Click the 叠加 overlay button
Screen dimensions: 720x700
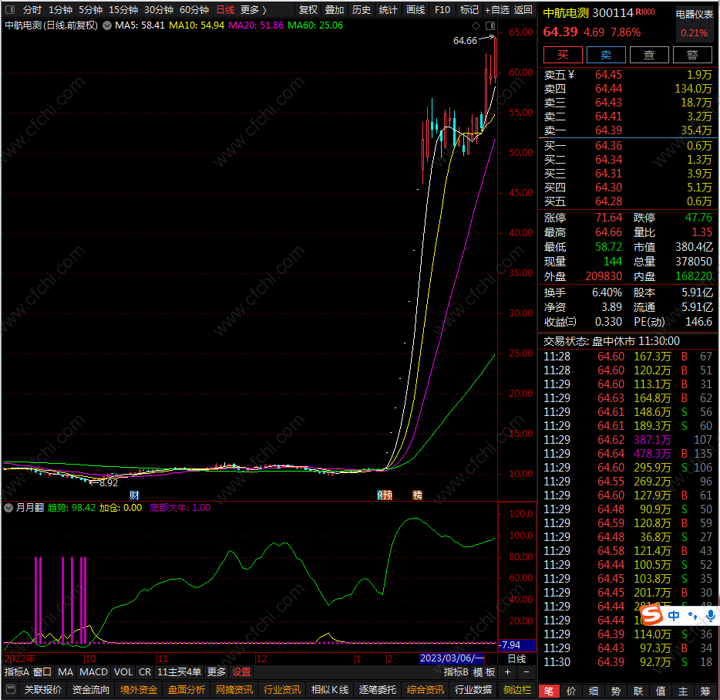(x=335, y=10)
